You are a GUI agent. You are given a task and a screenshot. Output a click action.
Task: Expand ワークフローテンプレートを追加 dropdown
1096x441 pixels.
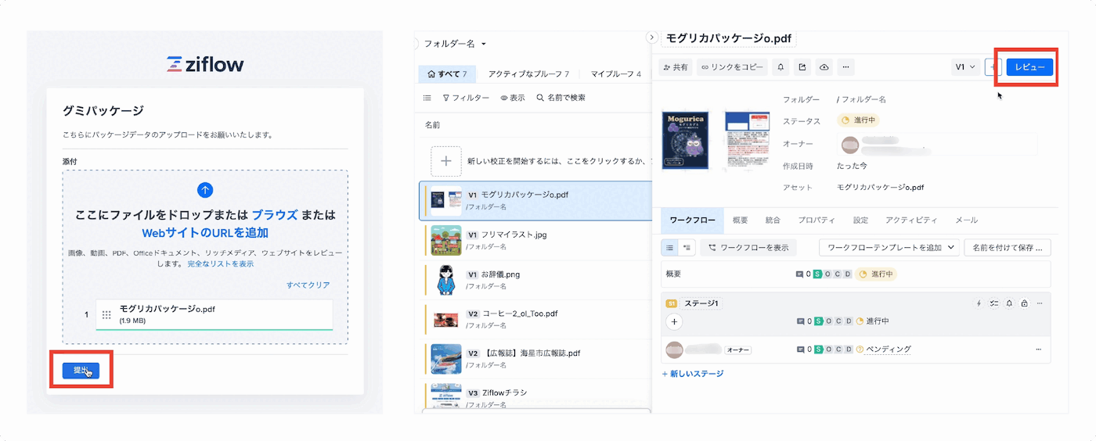pos(889,248)
